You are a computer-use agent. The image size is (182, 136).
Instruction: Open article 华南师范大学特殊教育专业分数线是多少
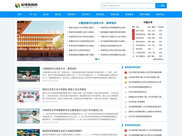click(x=73, y=110)
